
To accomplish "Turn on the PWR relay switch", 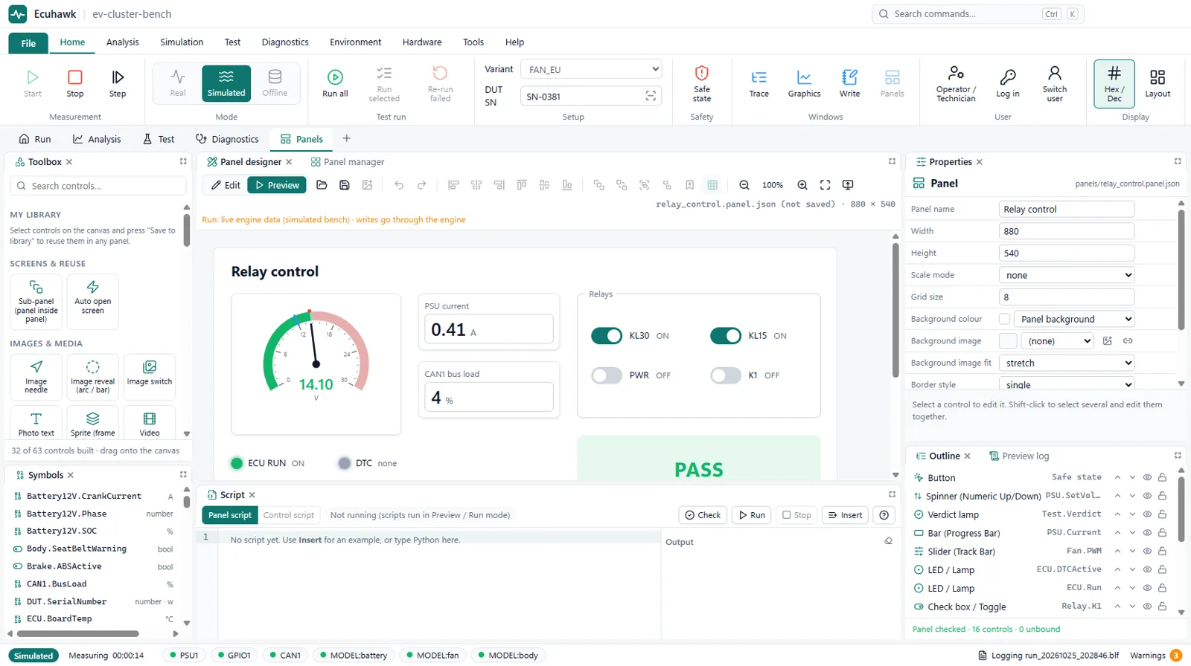I will (607, 375).
